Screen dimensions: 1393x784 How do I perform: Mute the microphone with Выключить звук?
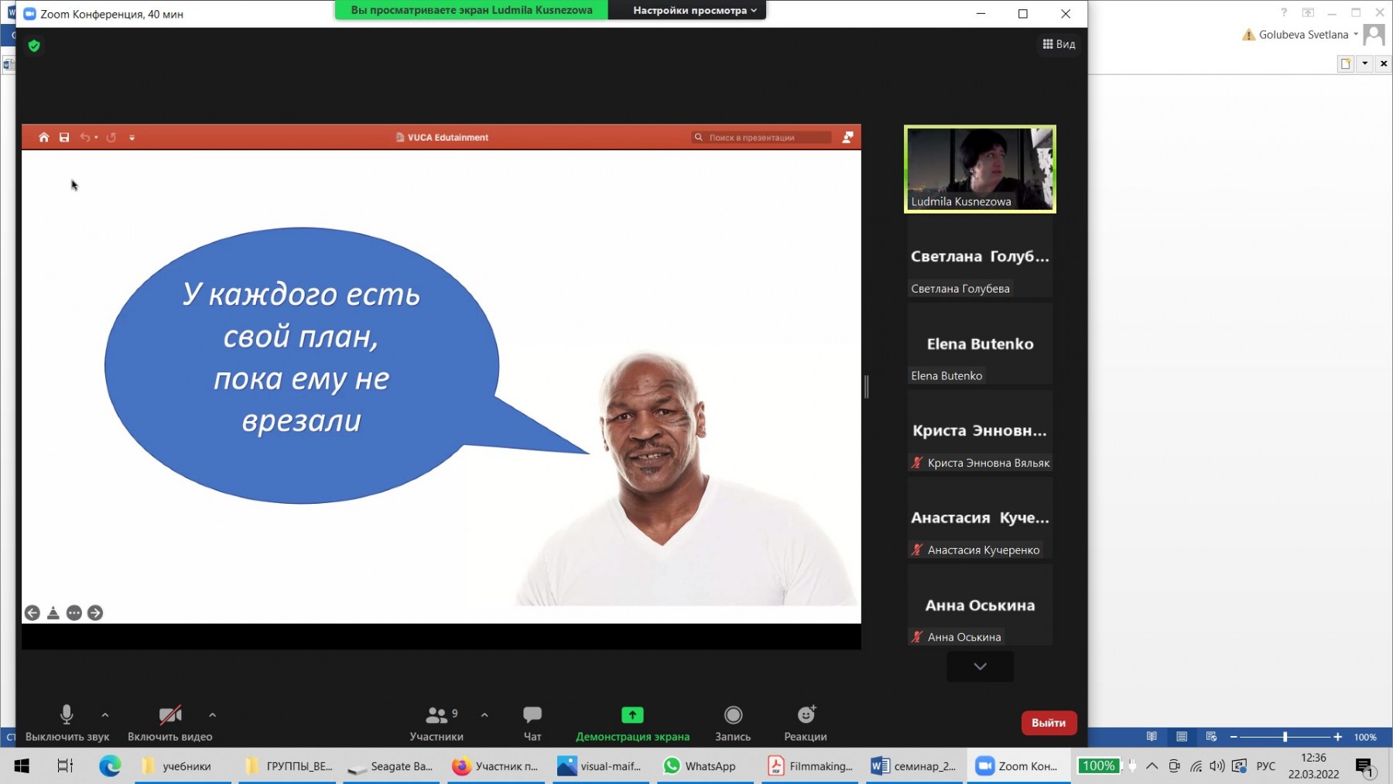(67, 715)
